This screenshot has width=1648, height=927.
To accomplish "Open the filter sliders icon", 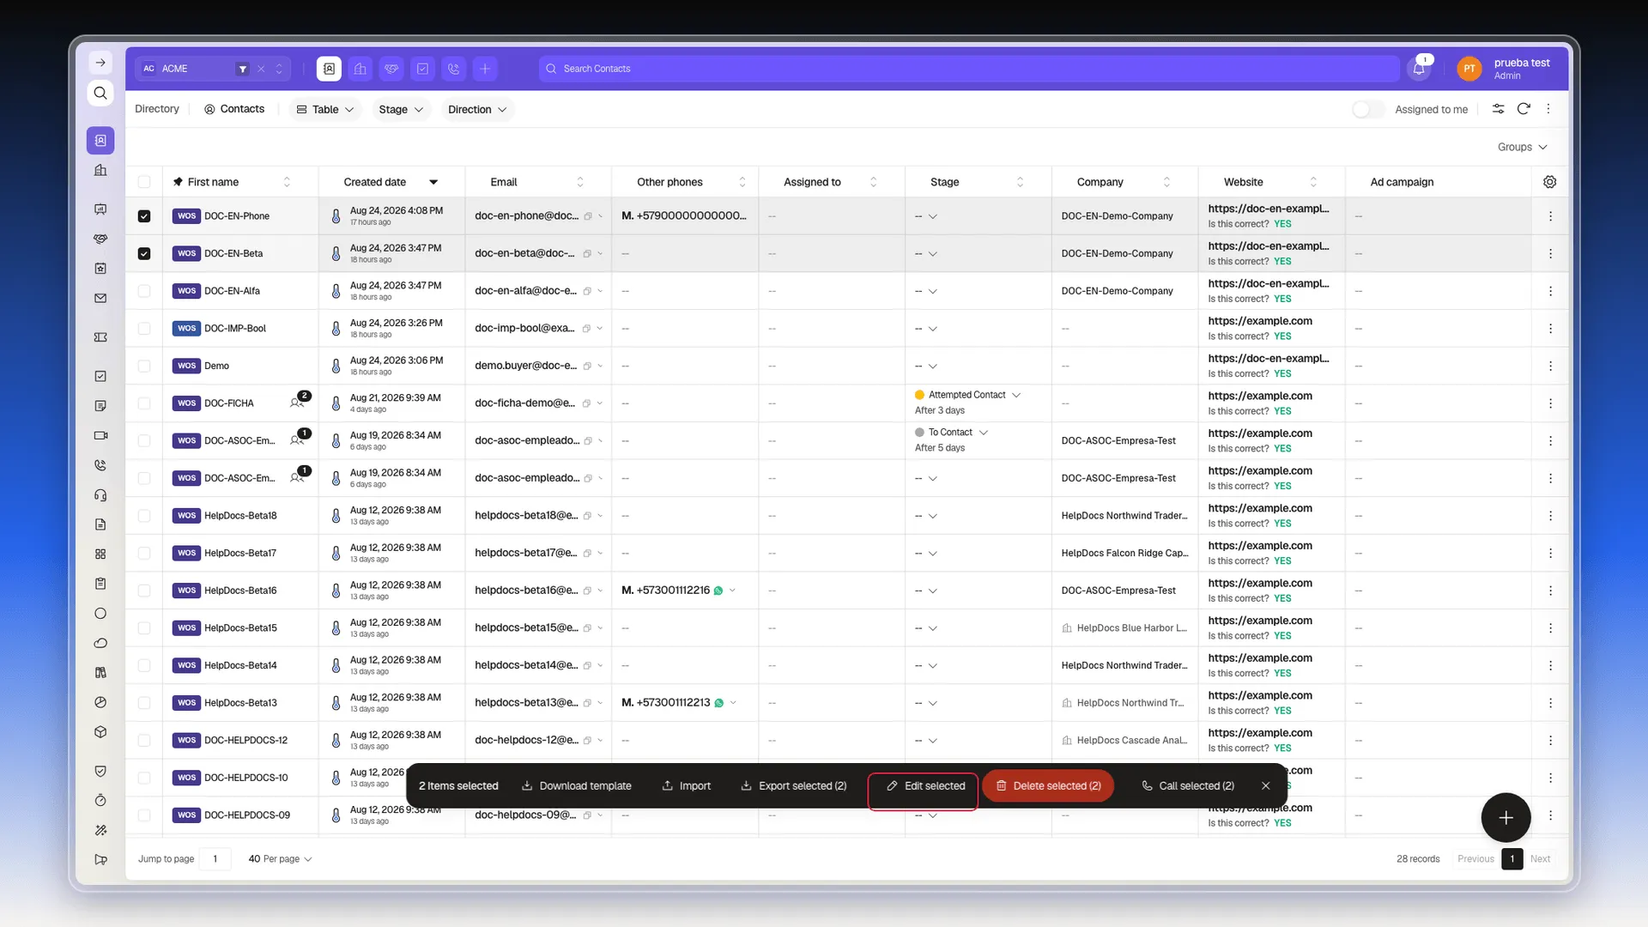I will [1498, 109].
